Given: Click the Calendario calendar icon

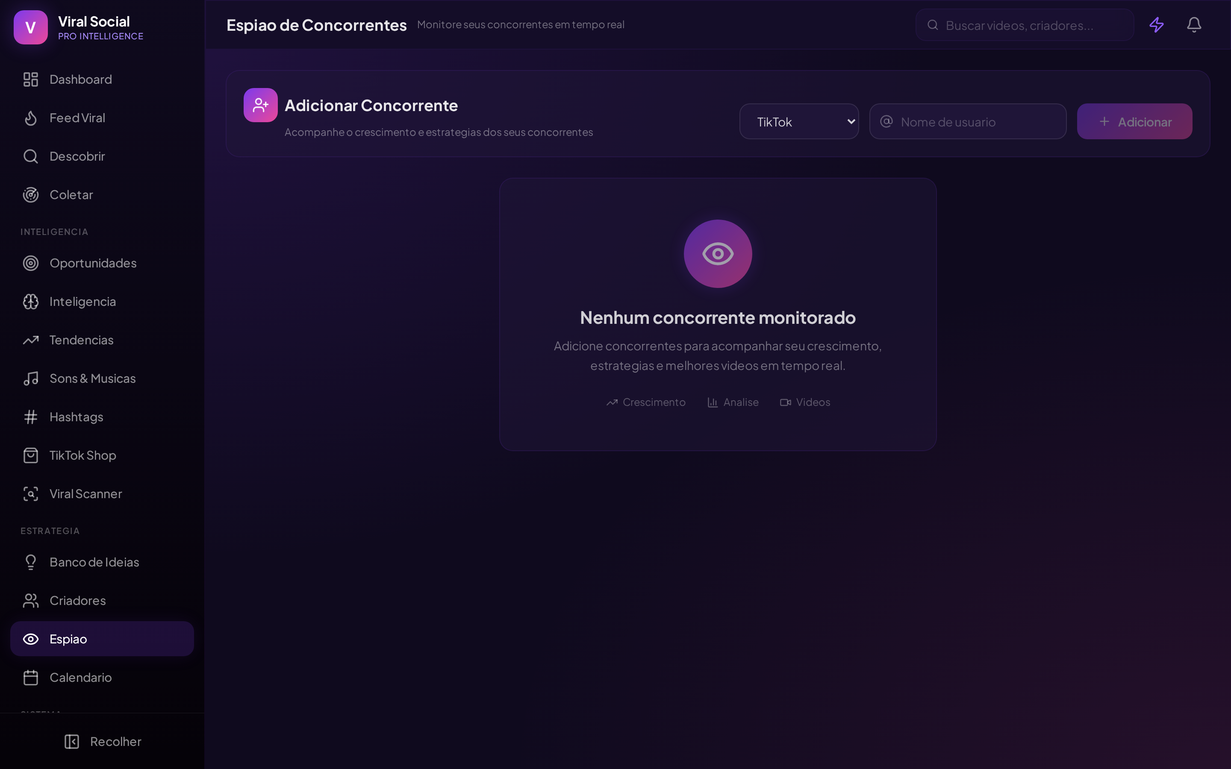Looking at the screenshot, I should pos(30,678).
